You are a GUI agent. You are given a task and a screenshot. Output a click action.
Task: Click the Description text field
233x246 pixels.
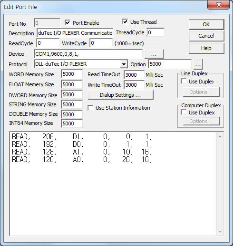tap(75, 33)
